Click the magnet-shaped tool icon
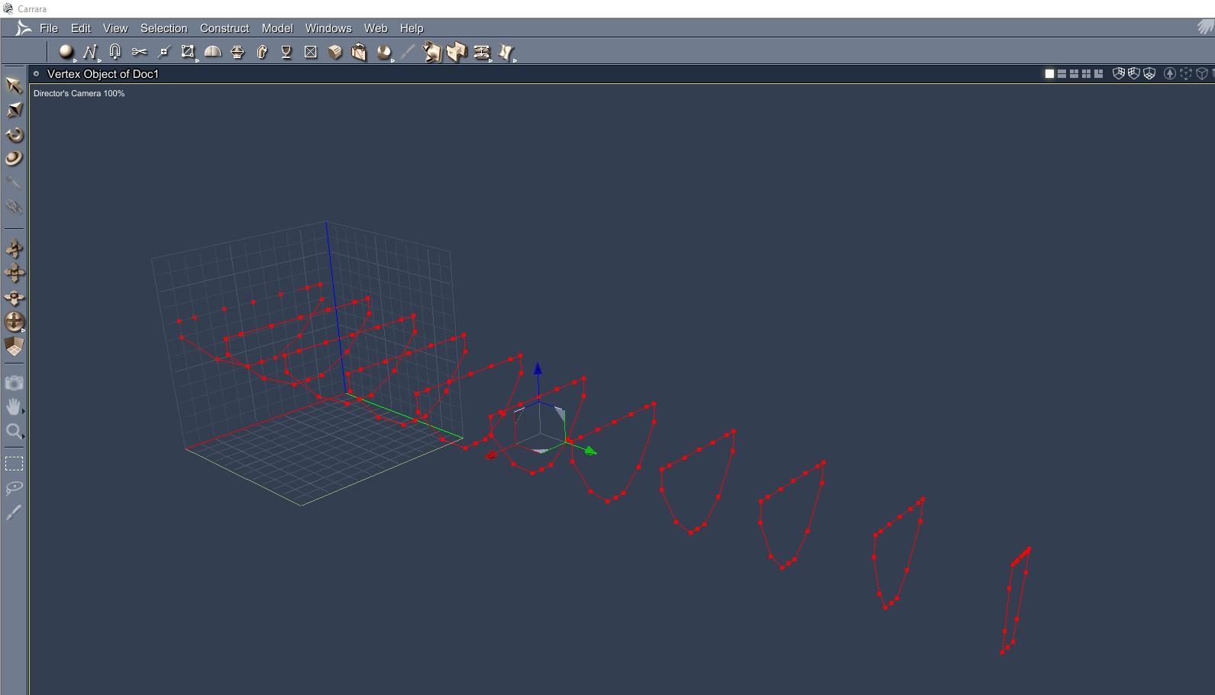This screenshot has height=695, width=1215. [x=115, y=52]
